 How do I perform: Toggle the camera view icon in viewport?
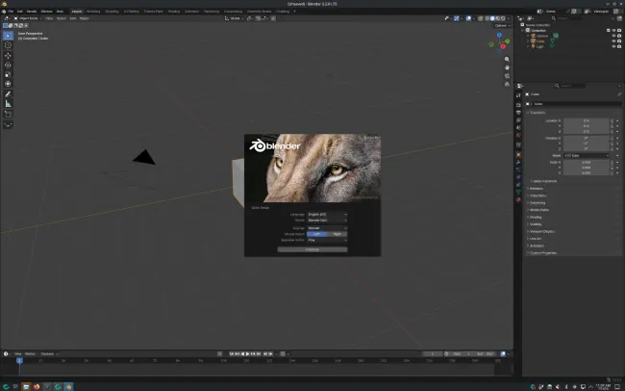[507, 76]
